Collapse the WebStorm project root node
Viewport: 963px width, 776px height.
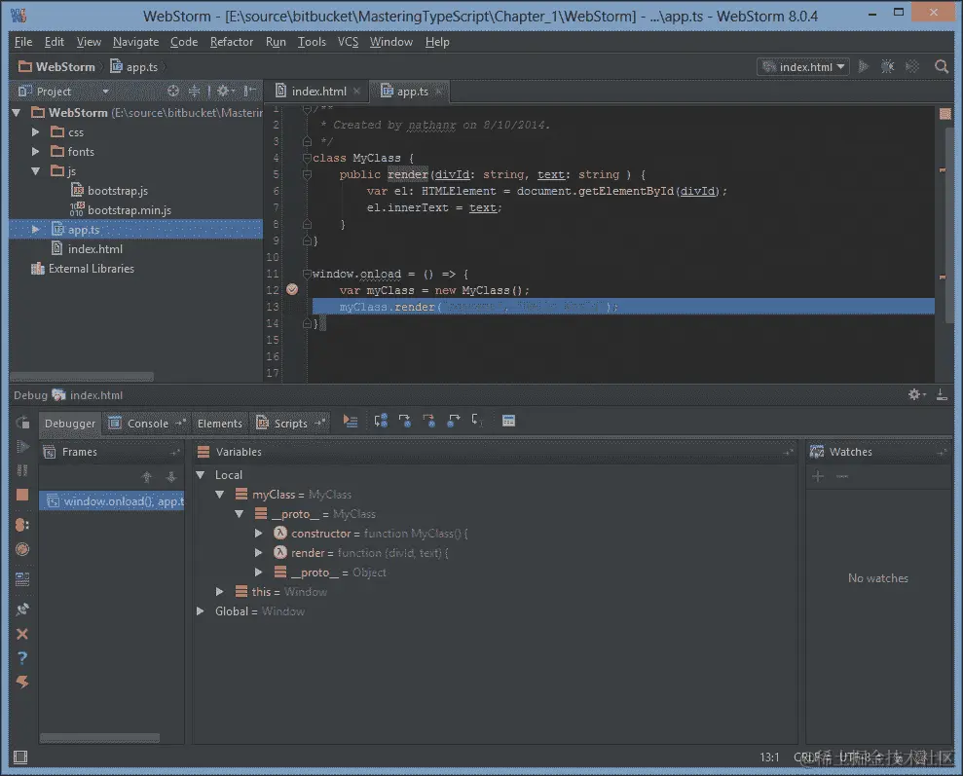point(17,112)
